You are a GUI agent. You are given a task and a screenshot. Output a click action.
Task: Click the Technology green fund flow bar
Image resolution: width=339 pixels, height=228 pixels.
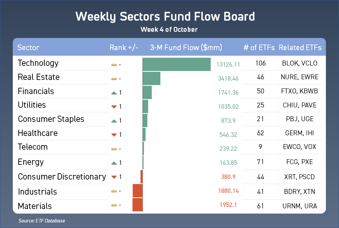177,64
